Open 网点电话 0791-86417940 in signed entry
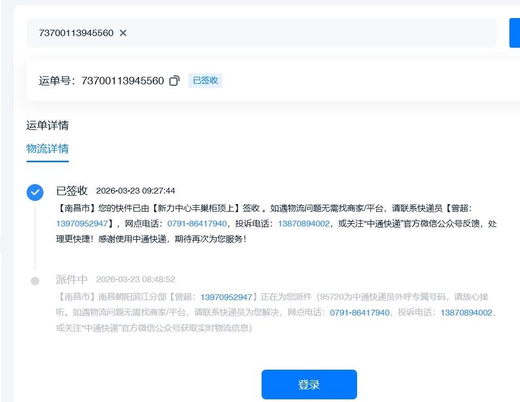The image size is (520, 402). (197, 224)
